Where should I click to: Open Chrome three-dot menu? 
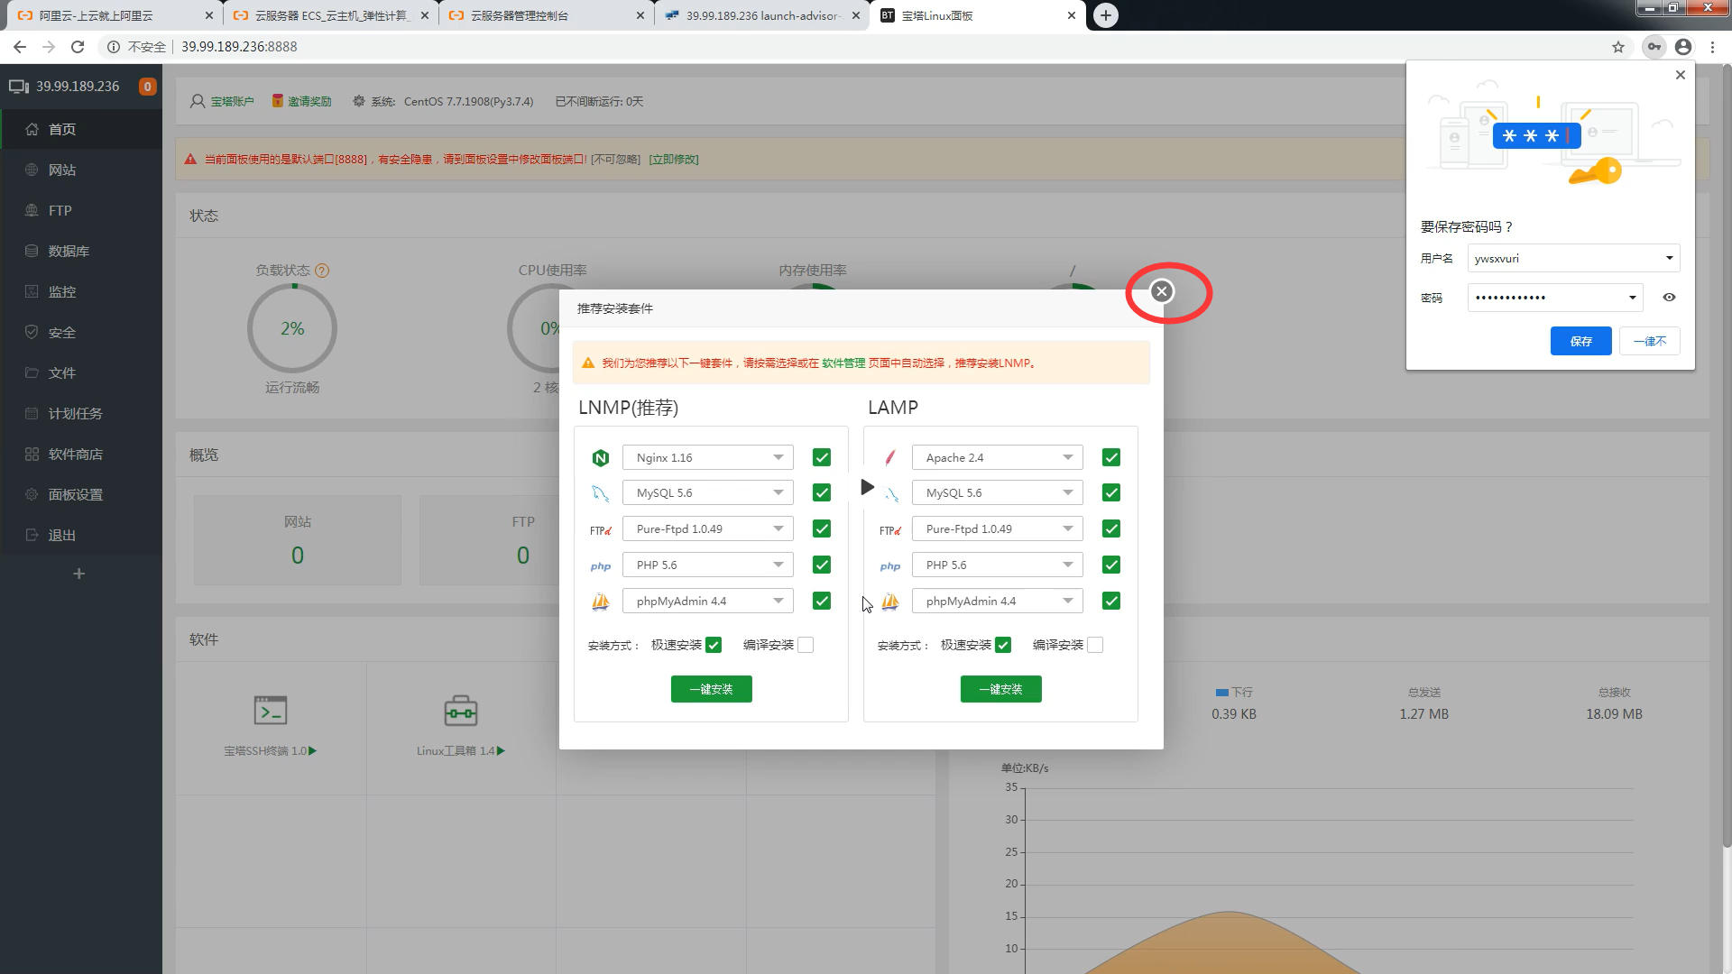[x=1712, y=47]
